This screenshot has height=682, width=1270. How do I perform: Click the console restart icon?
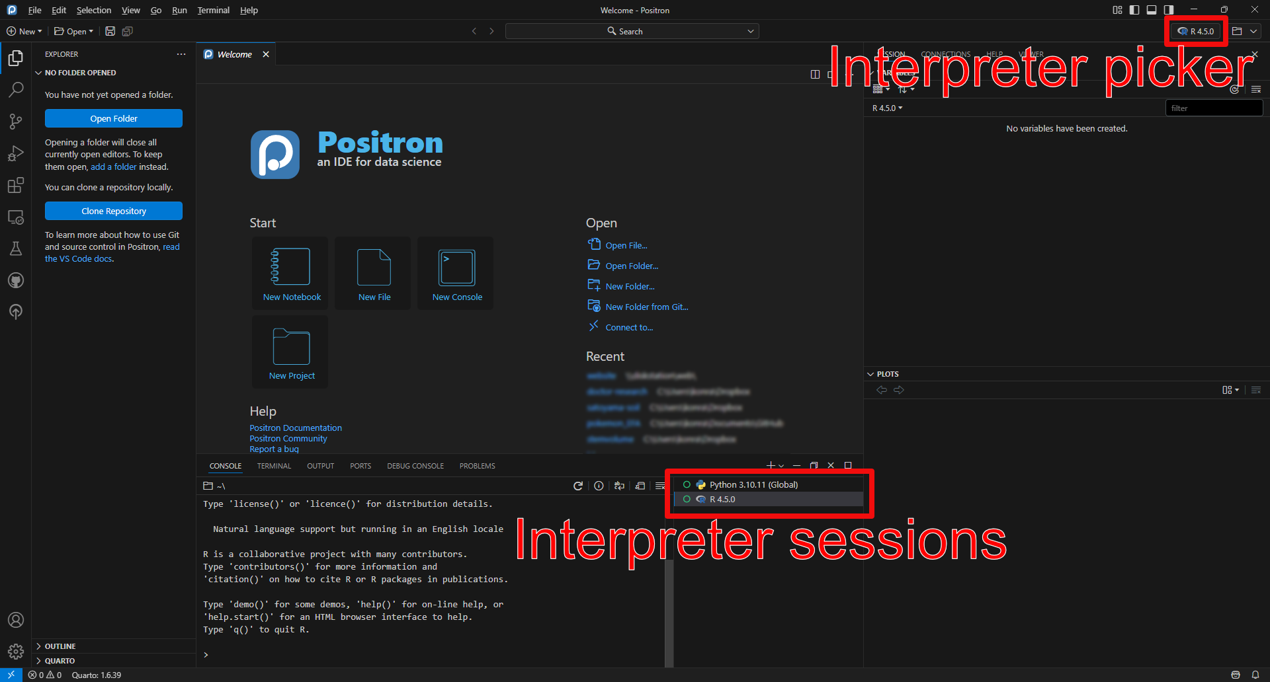coord(577,486)
